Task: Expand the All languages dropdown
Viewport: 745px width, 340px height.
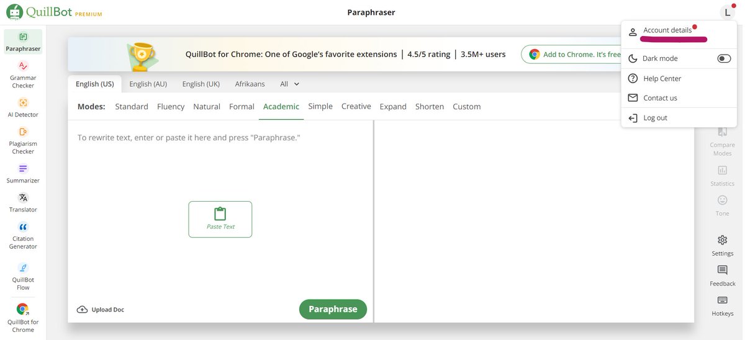Action: 290,84
